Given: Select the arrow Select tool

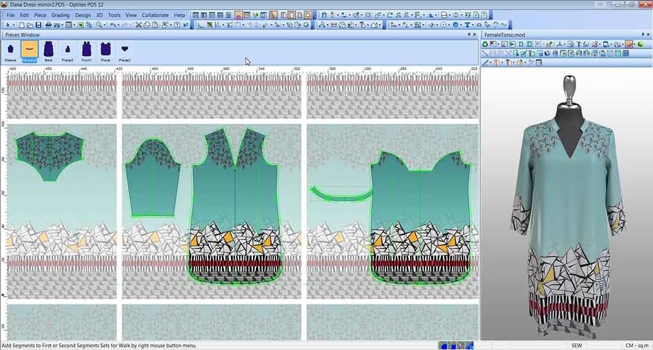Looking at the screenshot, I should coord(8,25).
